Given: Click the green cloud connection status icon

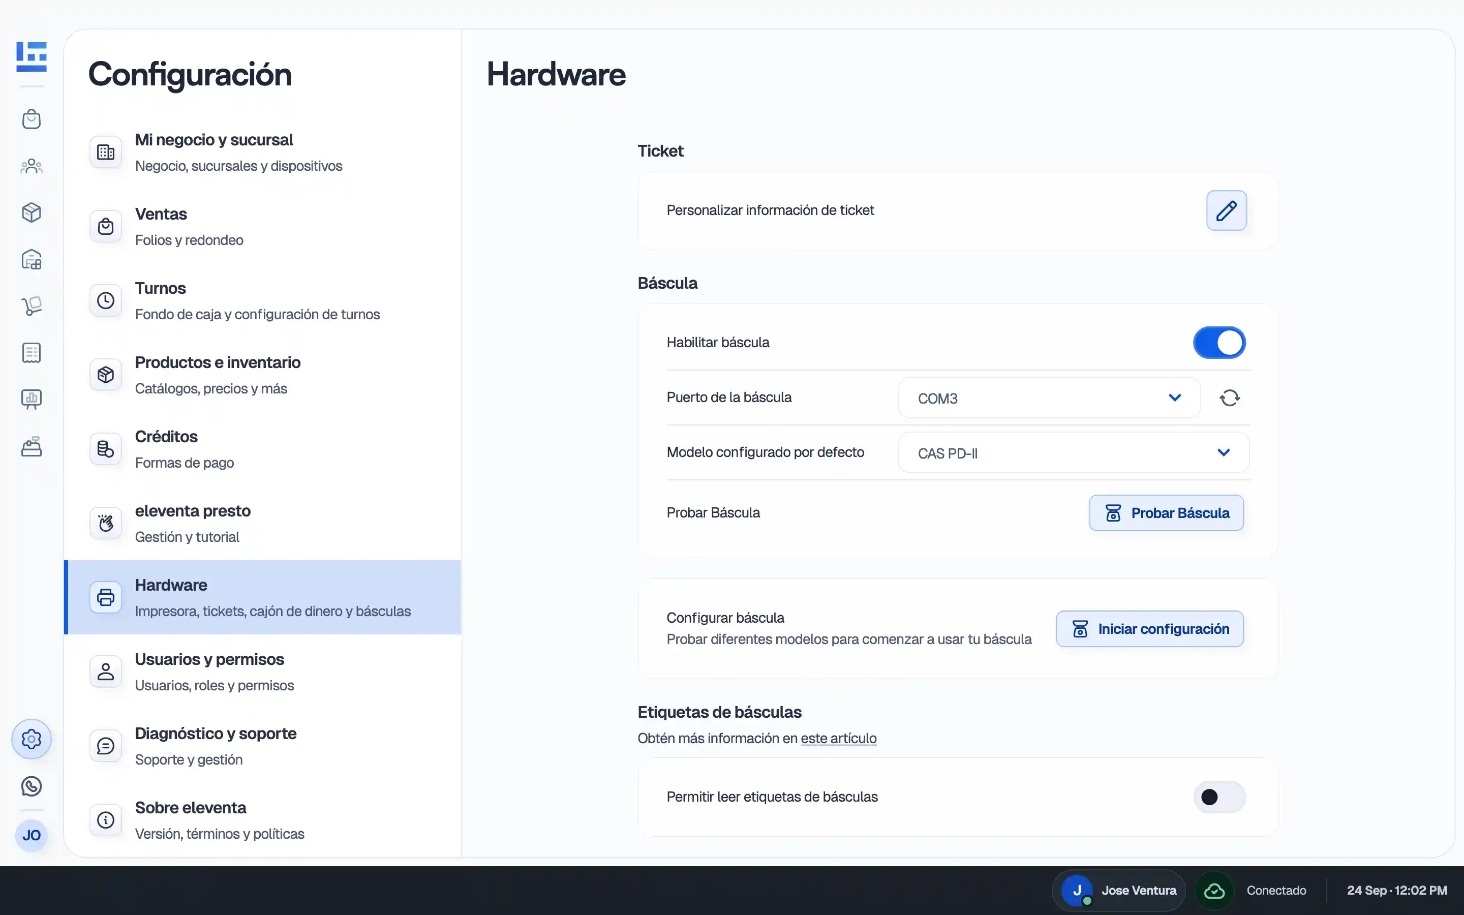Looking at the screenshot, I should [1214, 891].
